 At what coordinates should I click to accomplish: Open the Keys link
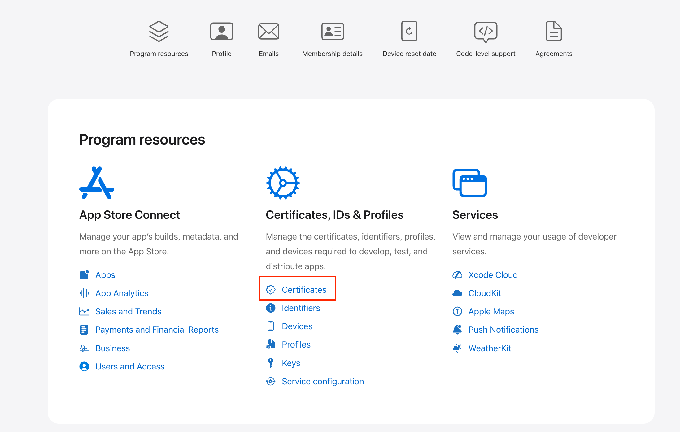coord(291,363)
